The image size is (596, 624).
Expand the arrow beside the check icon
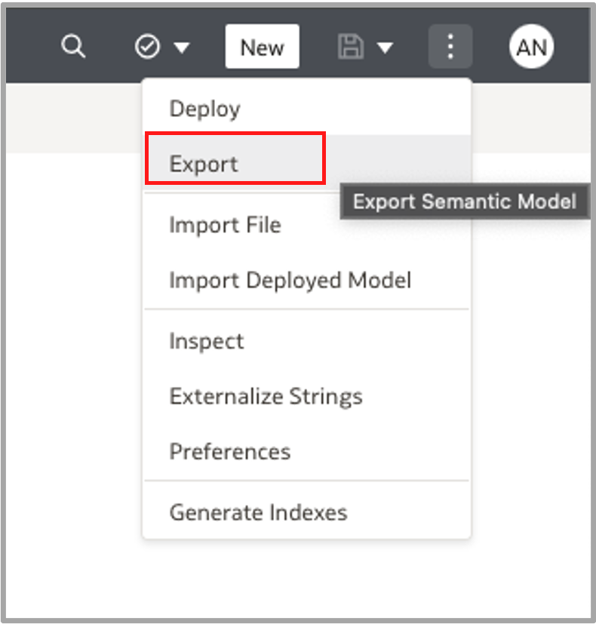pyautogui.click(x=181, y=48)
